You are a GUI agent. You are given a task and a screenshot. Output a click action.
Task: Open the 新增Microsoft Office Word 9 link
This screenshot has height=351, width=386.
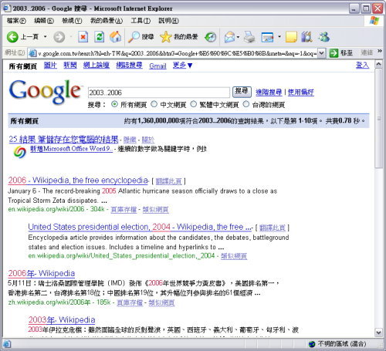pos(71,149)
